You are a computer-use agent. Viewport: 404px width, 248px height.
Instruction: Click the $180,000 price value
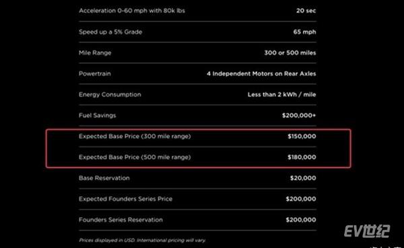(x=302, y=157)
